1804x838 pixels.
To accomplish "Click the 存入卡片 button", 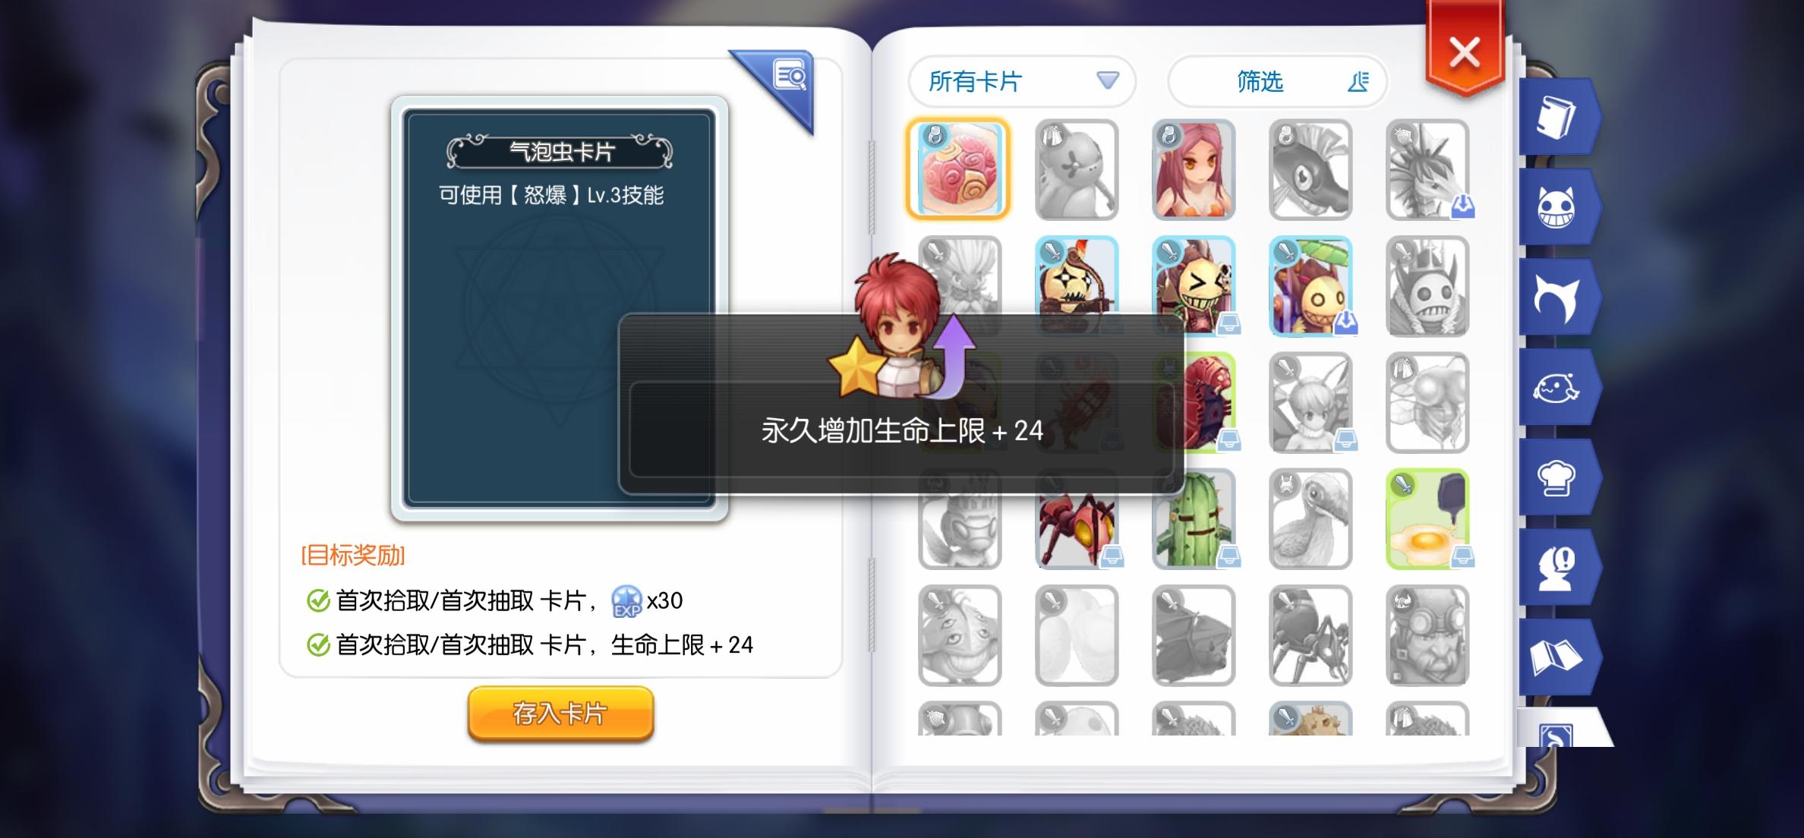I will pos(560,714).
